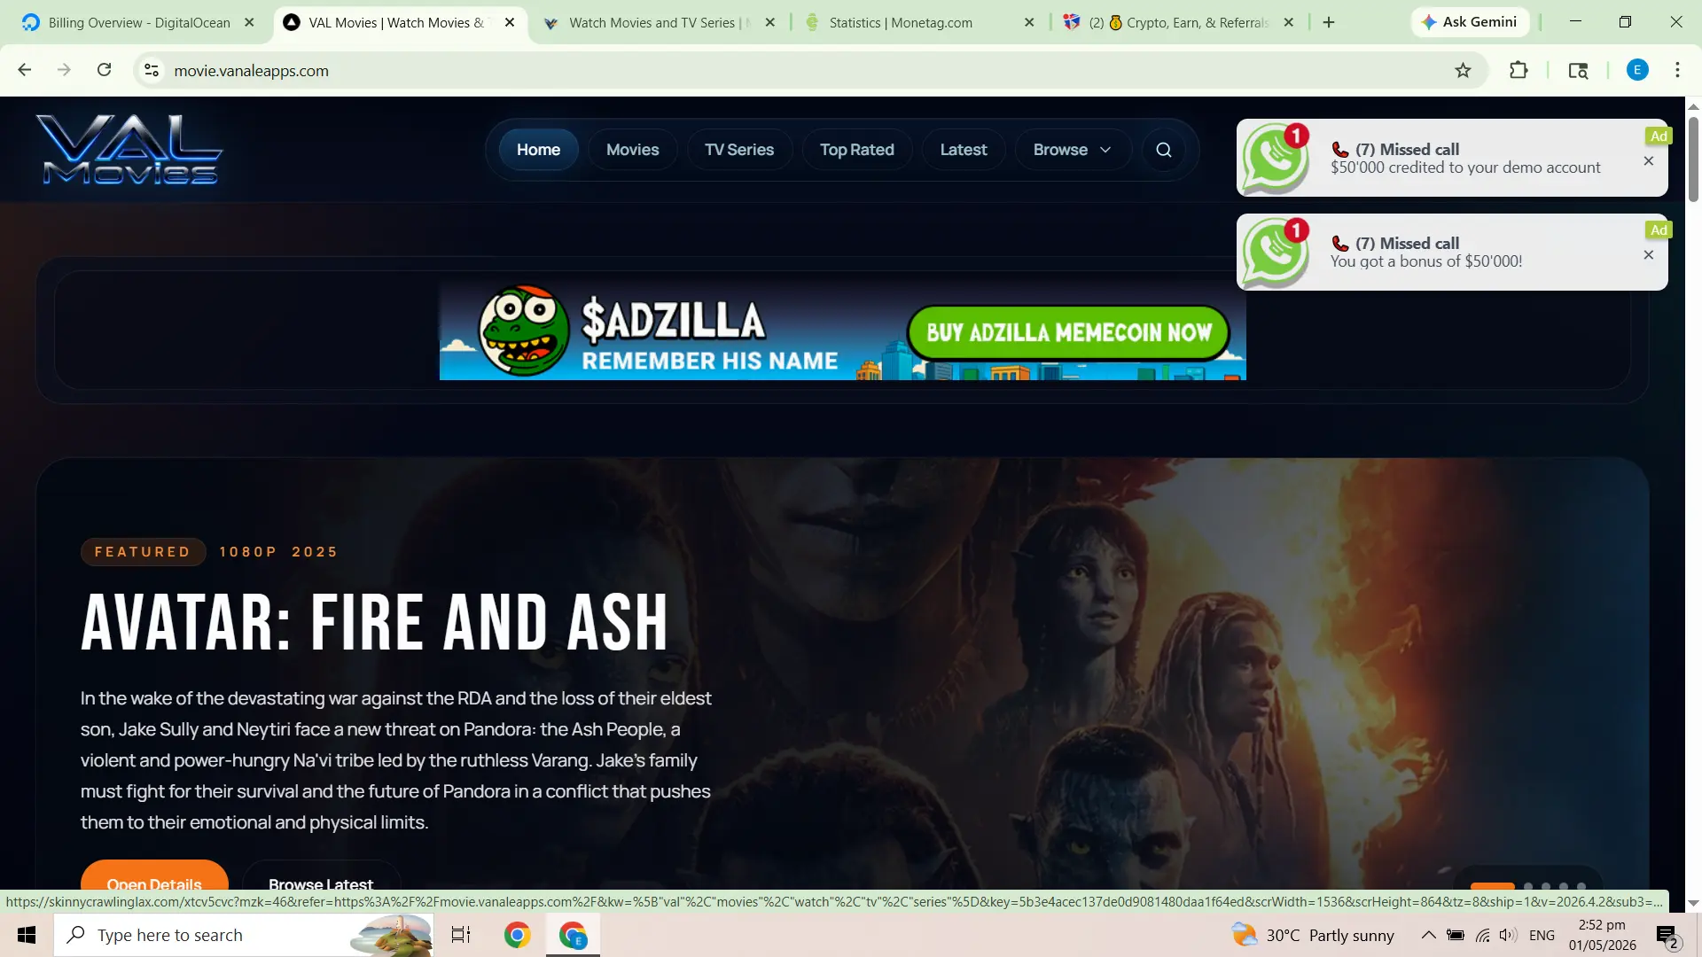This screenshot has width=1702, height=957.
Task: Show hidden system tray icons
Action: pyautogui.click(x=1428, y=935)
